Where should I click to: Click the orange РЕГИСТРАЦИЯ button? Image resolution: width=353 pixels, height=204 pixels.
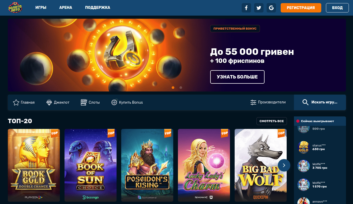pyautogui.click(x=301, y=8)
